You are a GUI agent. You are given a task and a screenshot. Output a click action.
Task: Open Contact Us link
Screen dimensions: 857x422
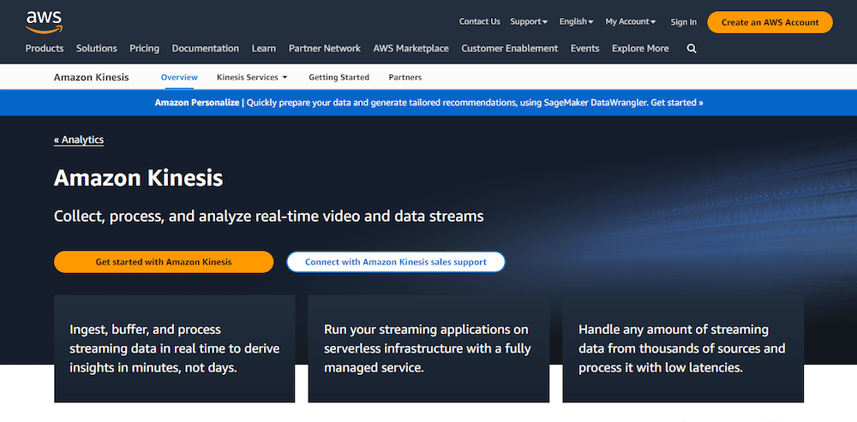[479, 22]
